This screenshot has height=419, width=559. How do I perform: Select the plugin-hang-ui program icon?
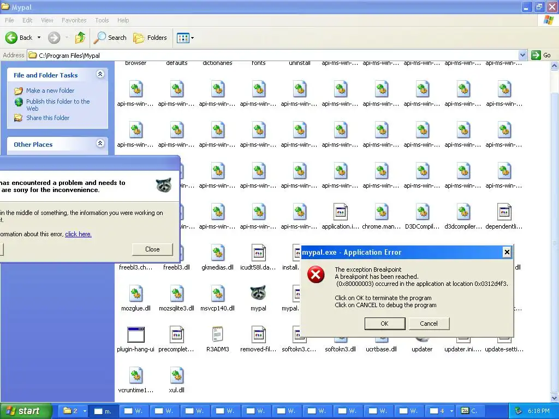coord(136,334)
